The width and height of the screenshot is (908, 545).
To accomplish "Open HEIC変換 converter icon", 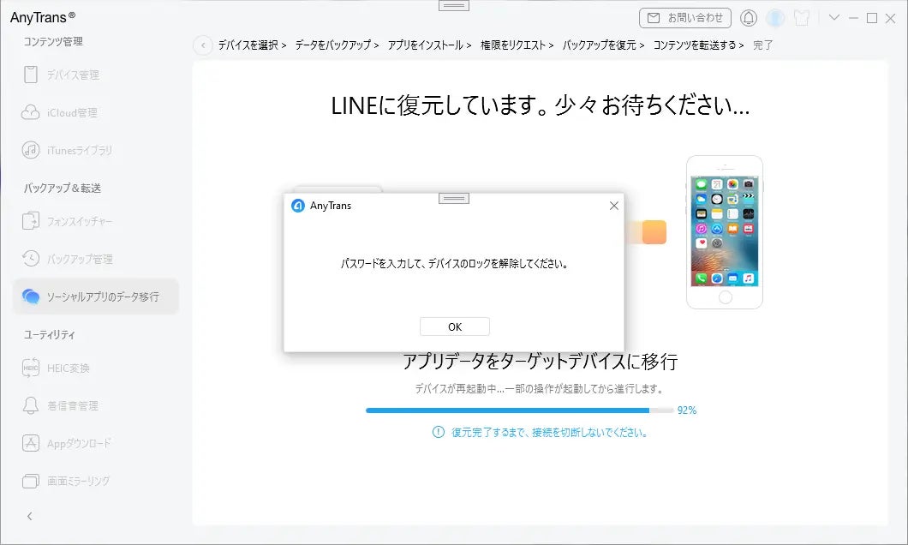I will [x=31, y=368].
